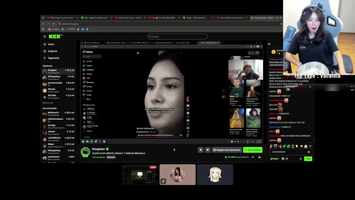This screenshot has height=200, width=355.
Task: Open RDjavi recommended channel
Action: 59,145
